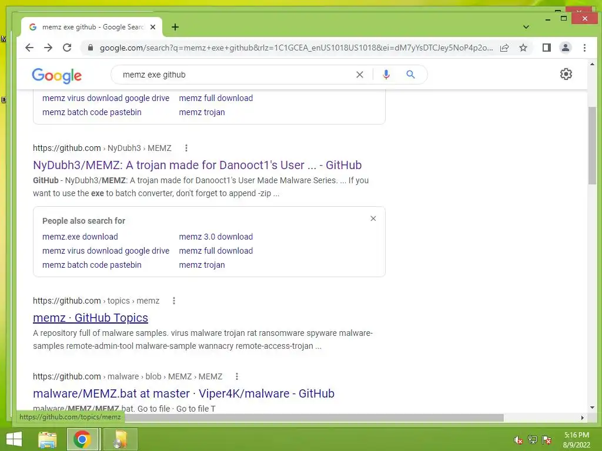602x451 pixels.
Task: Select upper memz virus download google drive
Action: (x=106, y=98)
